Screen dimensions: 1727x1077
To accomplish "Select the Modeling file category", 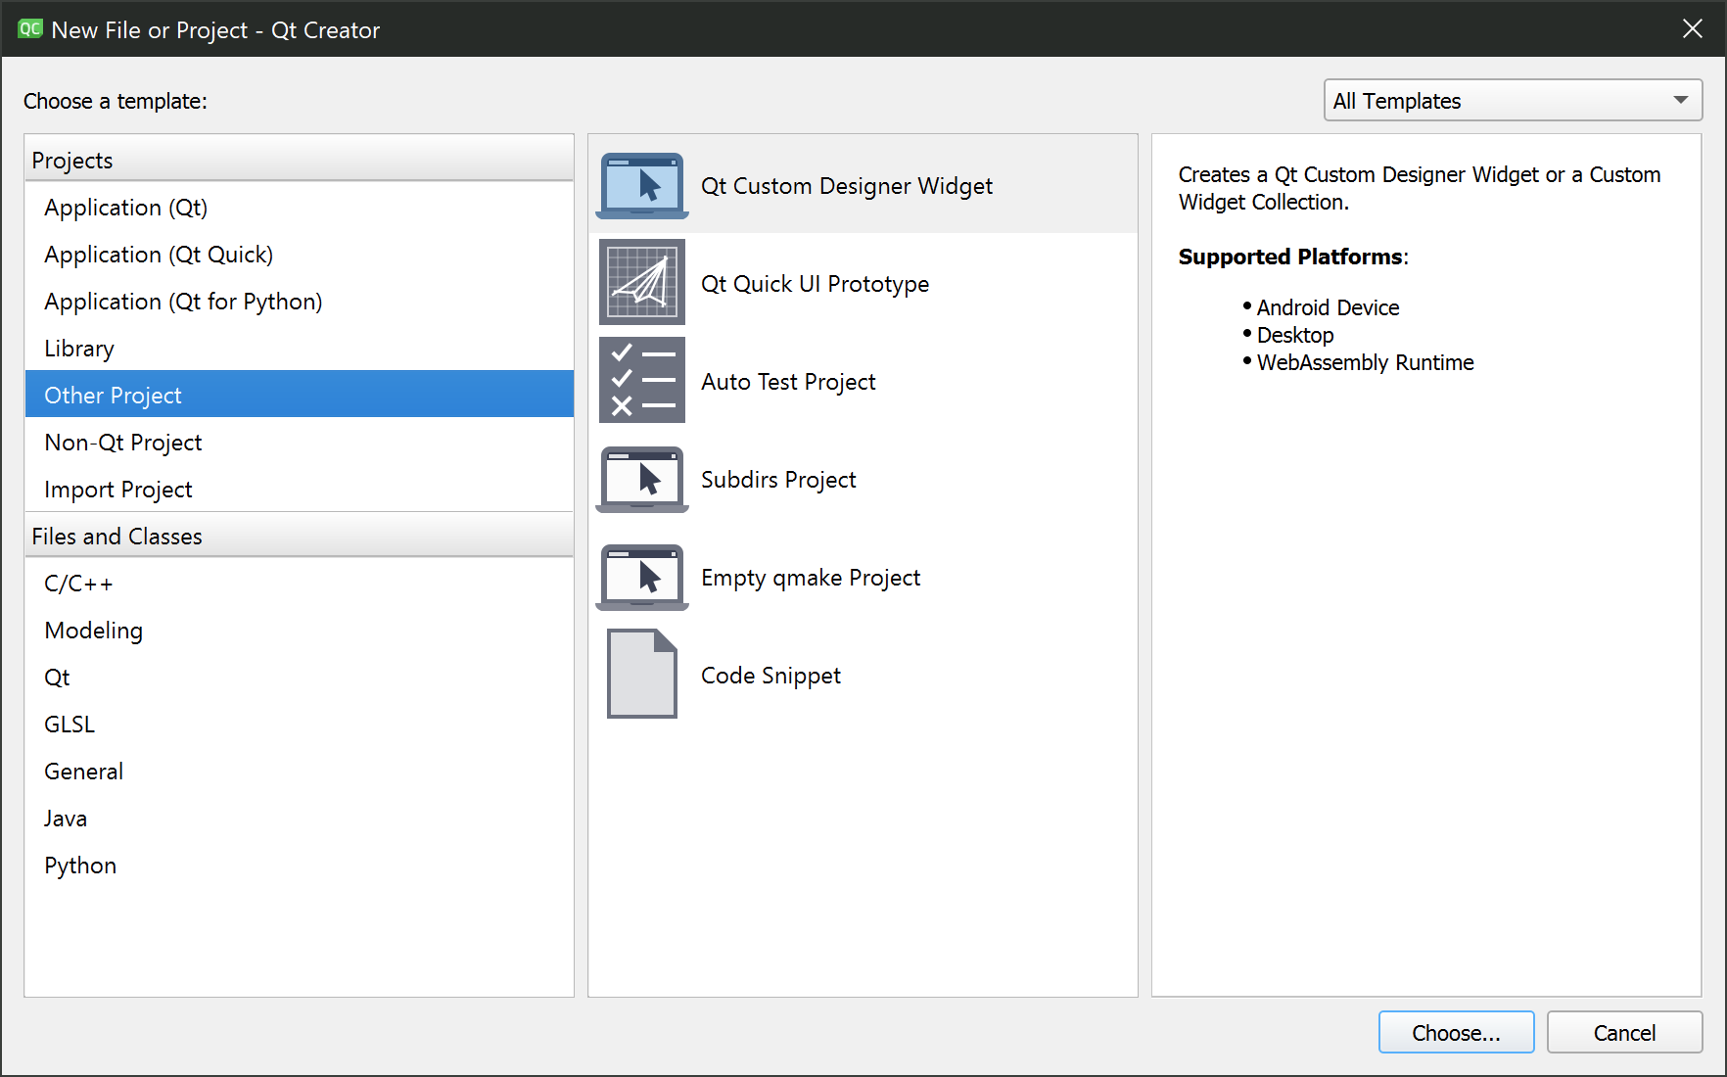I will [x=94, y=631].
